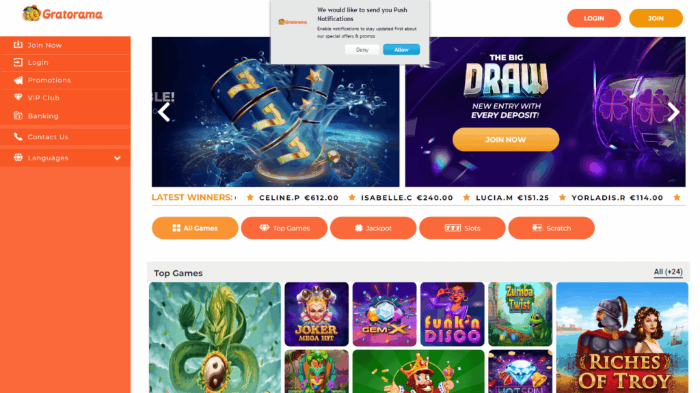Image resolution: width=700 pixels, height=393 pixels.
Task: Click the orange LOGIN button in header
Action: [x=594, y=18]
